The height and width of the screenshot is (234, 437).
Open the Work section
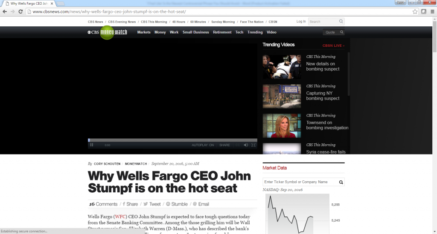(x=174, y=32)
